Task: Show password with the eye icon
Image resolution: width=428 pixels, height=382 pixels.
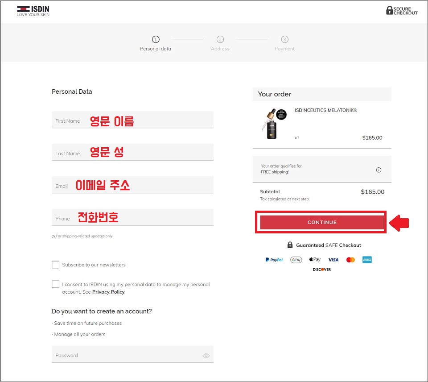Action: point(206,356)
